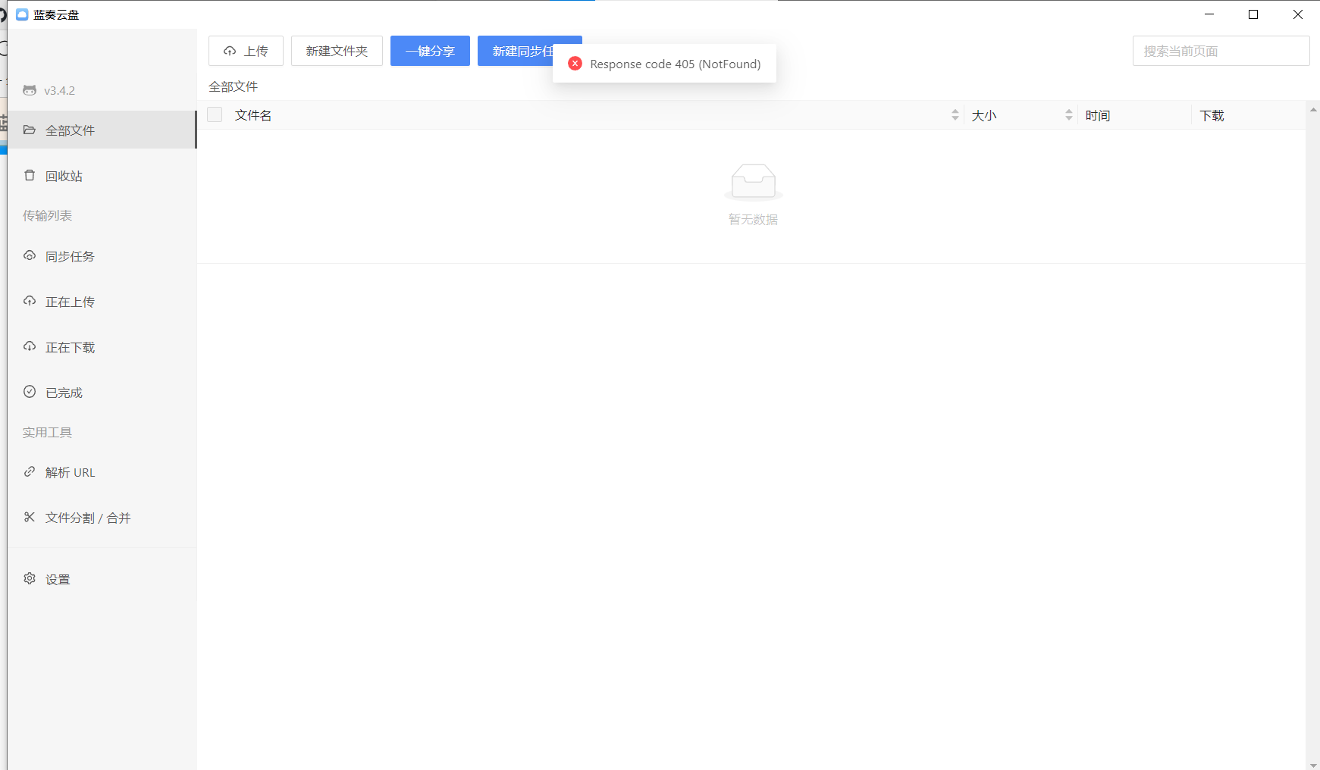Toggle the select-all files checkbox
The image size is (1320, 770).
point(215,114)
